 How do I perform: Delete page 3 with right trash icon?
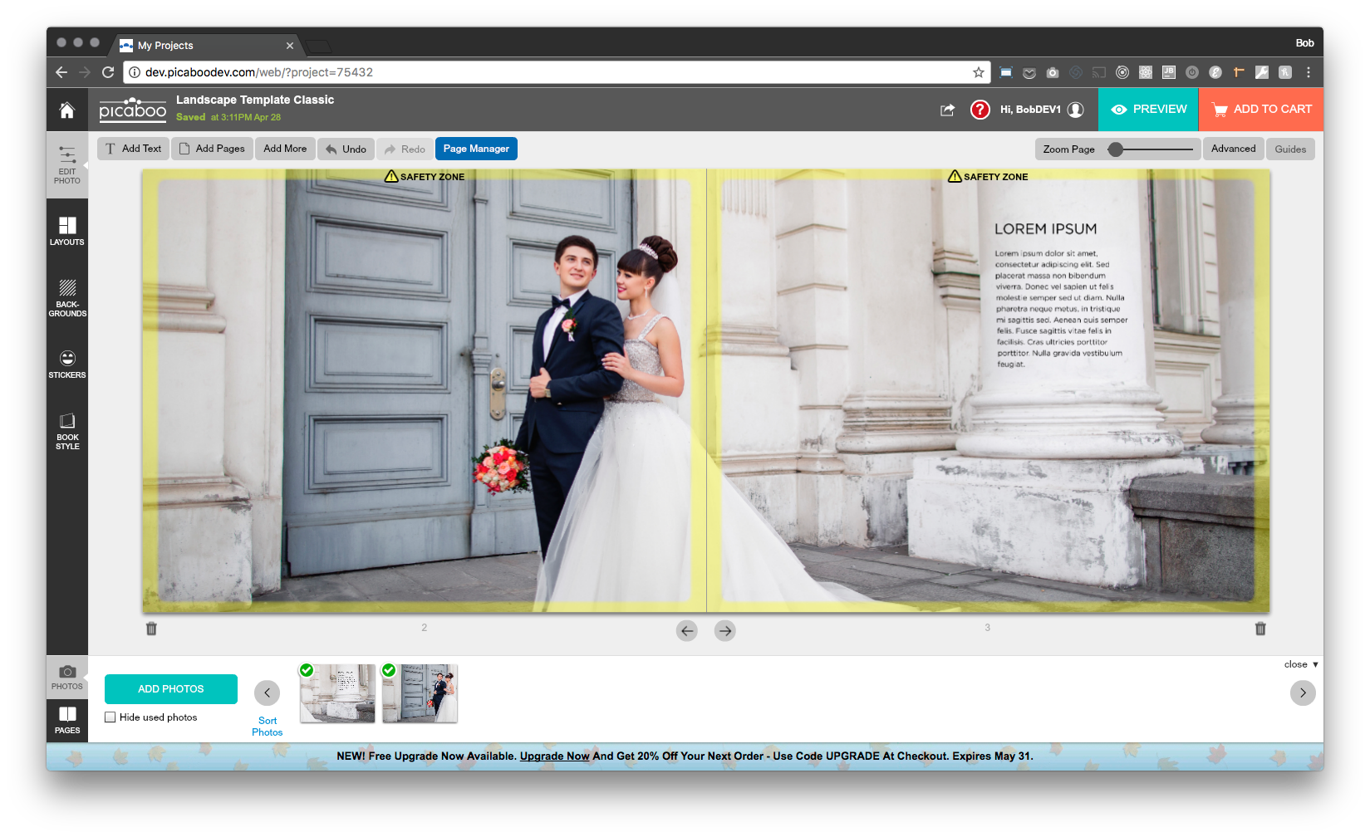tap(1260, 629)
